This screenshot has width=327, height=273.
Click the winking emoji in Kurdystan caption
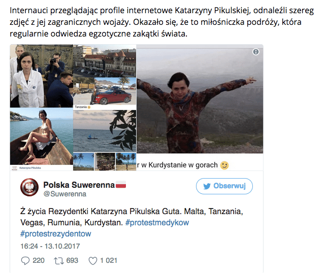(224, 165)
